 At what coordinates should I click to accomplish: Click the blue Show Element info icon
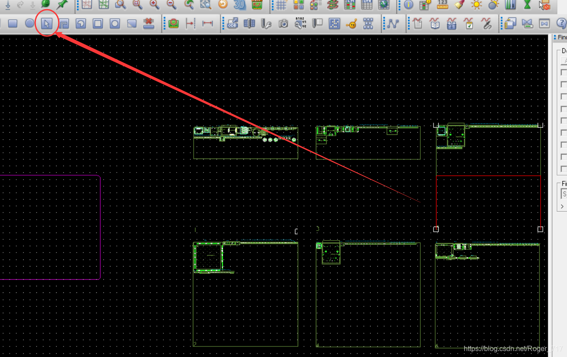(408, 5)
